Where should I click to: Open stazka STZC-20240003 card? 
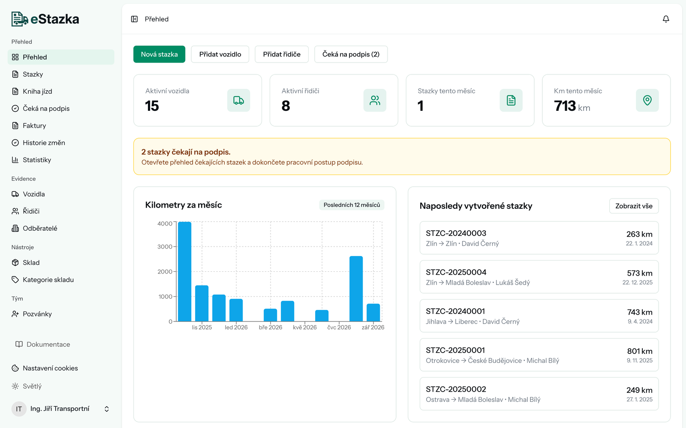pos(539,238)
